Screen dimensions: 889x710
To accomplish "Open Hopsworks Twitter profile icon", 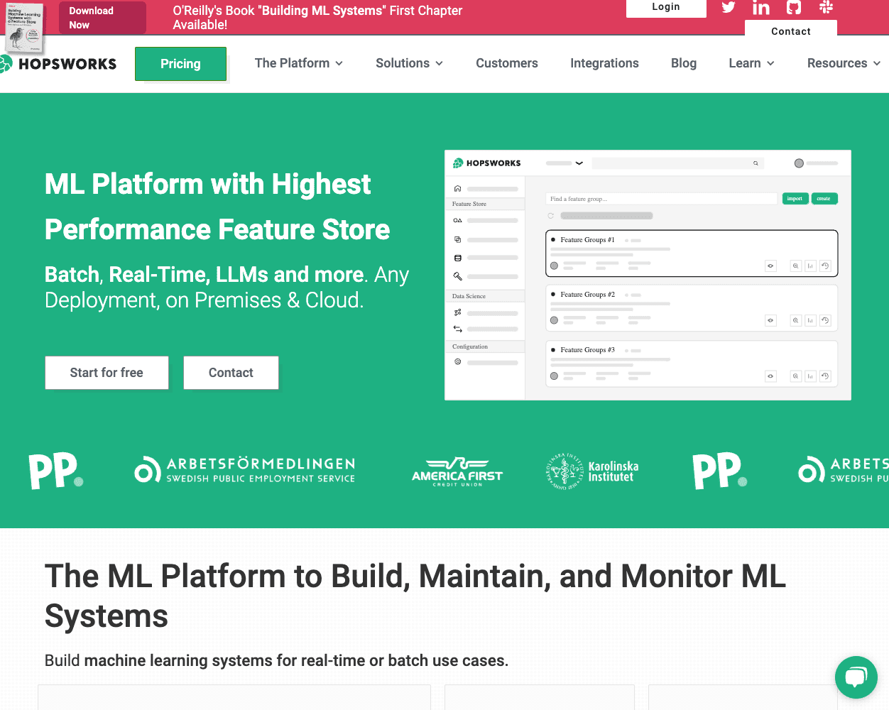I will pyautogui.click(x=729, y=7).
